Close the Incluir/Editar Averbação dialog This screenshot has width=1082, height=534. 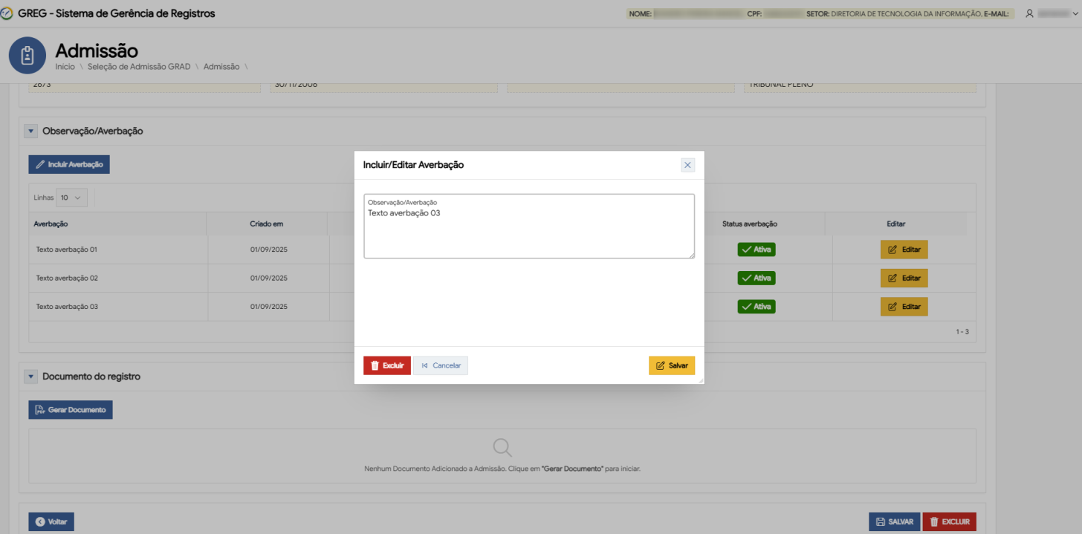687,165
